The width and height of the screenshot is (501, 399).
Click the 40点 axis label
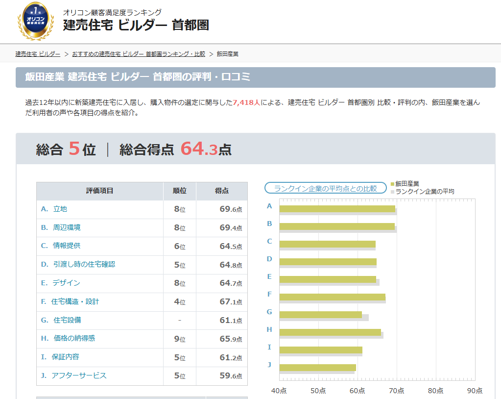(x=279, y=391)
